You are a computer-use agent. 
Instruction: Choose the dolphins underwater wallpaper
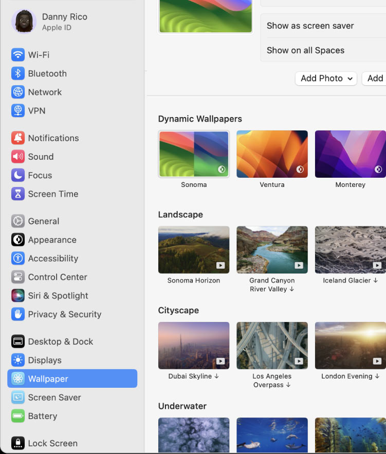[x=272, y=435]
